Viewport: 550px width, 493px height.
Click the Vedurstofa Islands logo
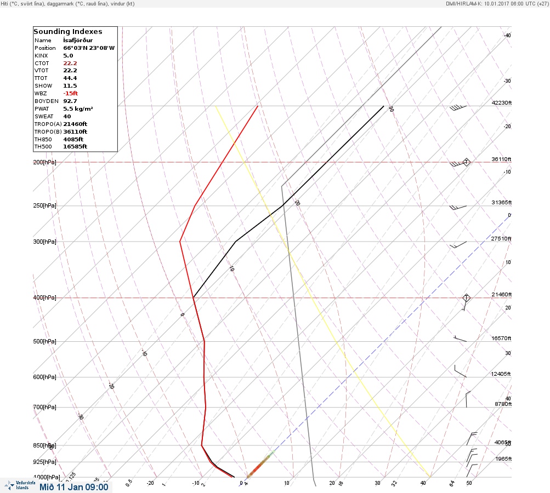pos(19,485)
